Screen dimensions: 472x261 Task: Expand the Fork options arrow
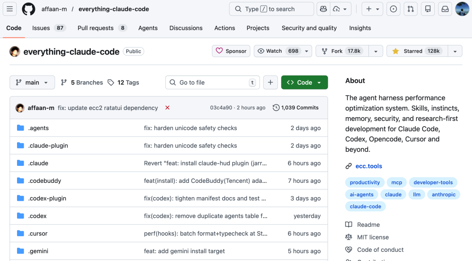click(375, 51)
